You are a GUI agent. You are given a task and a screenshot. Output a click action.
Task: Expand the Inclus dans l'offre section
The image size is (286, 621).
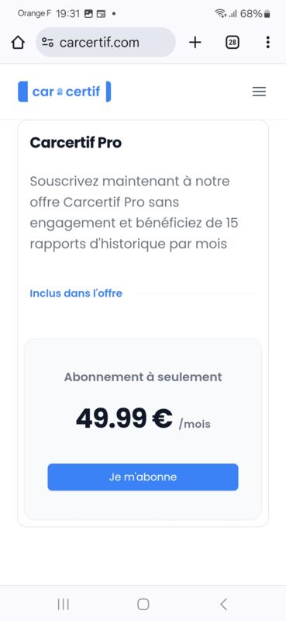[76, 293]
